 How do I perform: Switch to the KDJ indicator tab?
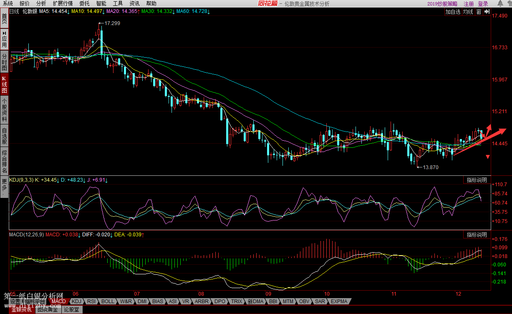pos(76,301)
